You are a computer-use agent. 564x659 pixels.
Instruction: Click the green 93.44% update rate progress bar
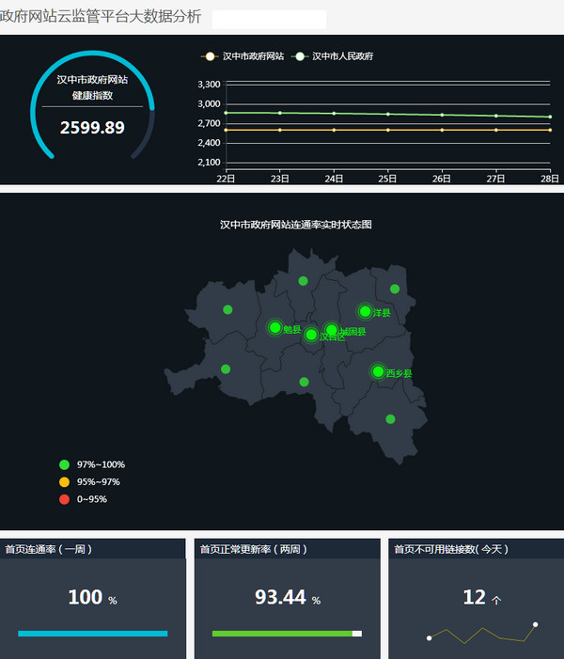[282, 634]
